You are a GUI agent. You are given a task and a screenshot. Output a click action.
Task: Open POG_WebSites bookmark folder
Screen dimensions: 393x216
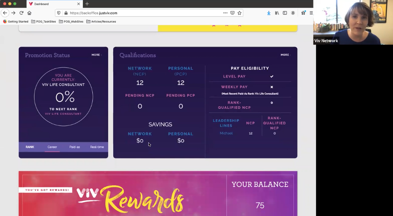click(71, 21)
